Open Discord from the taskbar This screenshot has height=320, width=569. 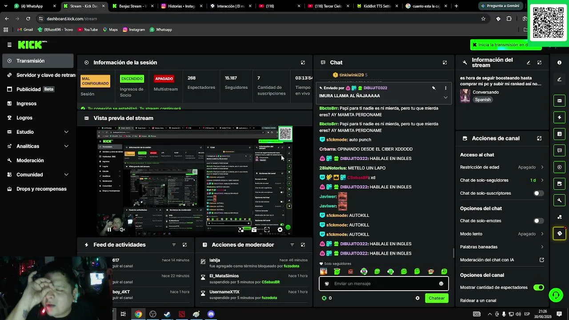(x=211, y=314)
